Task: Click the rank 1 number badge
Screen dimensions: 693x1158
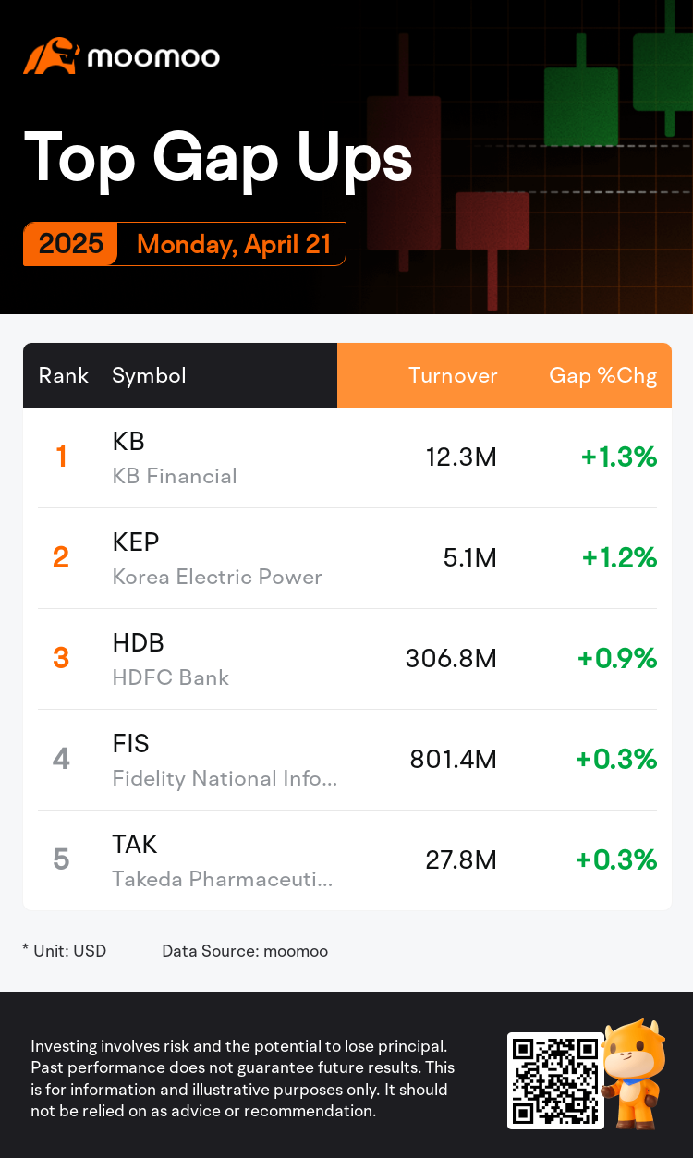Action: click(61, 457)
